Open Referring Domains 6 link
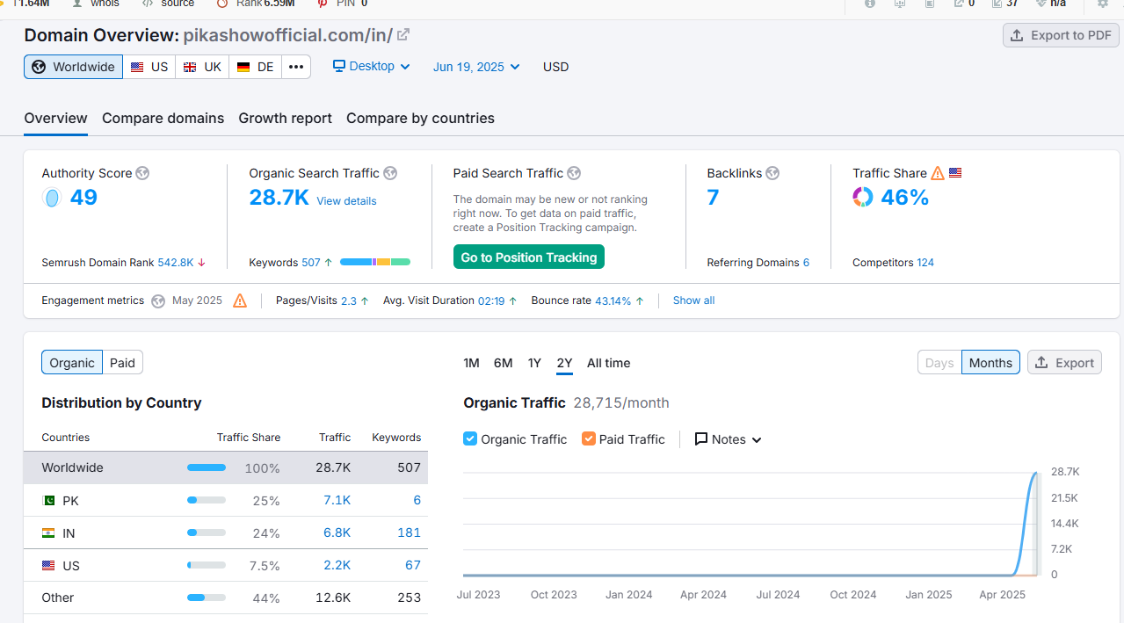 (x=806, y=262)
